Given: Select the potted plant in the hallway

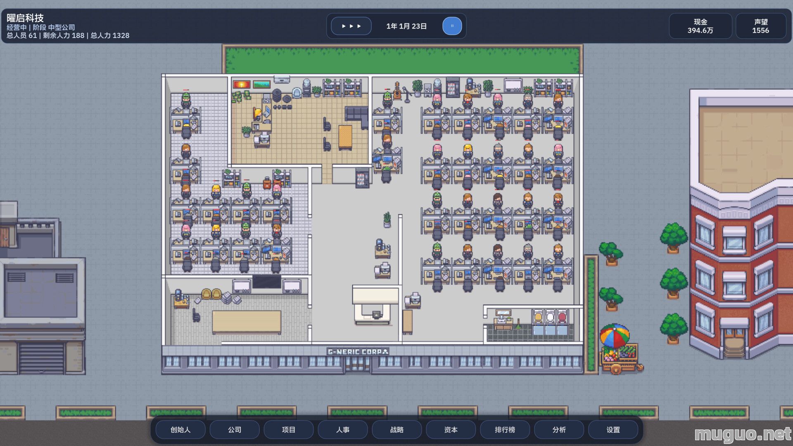Looking at the screenshot, I should 387,219.
